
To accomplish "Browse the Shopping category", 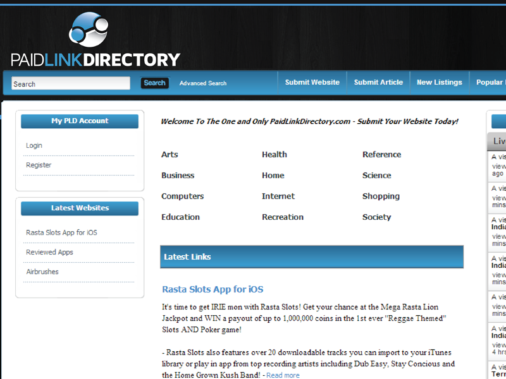I will [381, 196].
